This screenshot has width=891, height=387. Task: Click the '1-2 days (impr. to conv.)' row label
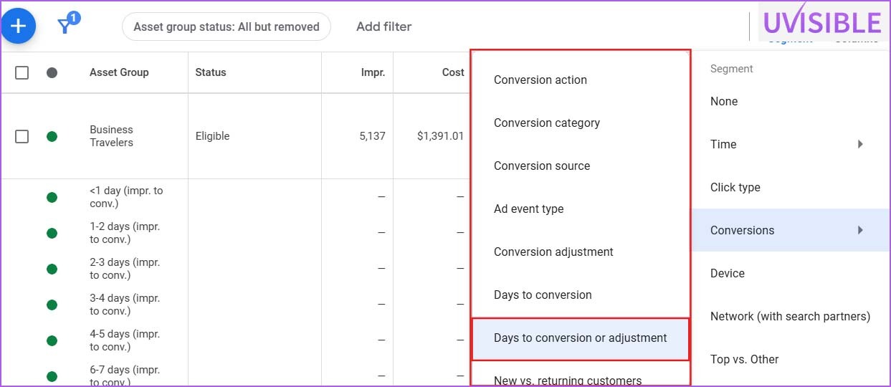click(x=125, y=233)
